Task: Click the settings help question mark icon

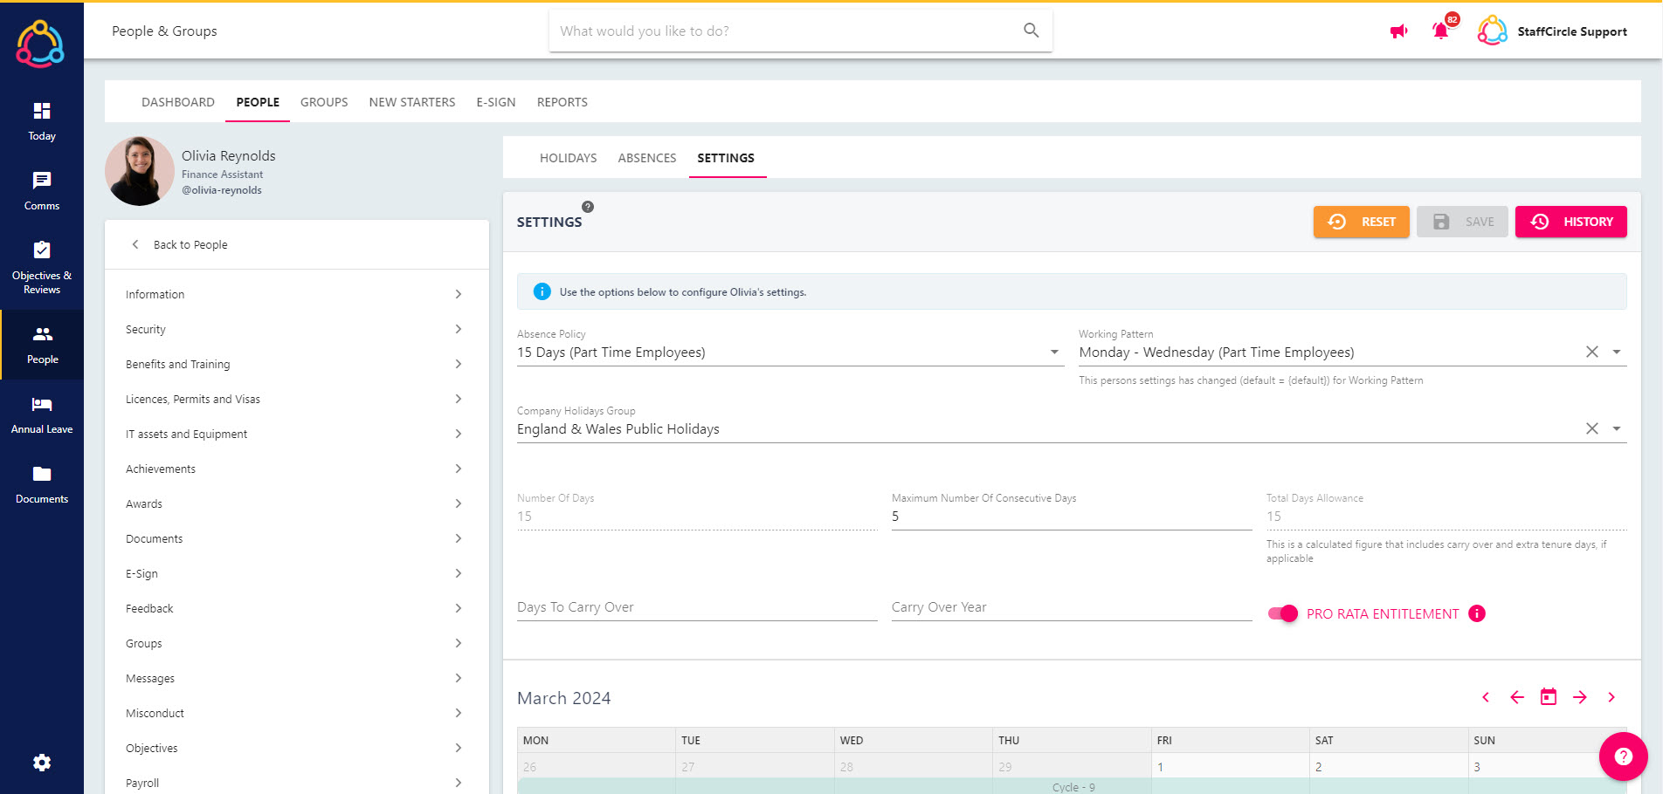Action: [588, 207]
